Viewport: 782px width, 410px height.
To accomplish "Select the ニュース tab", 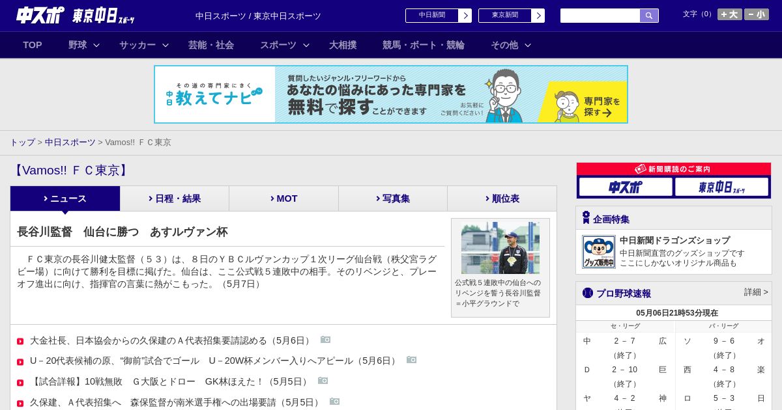I will (65, 198).
